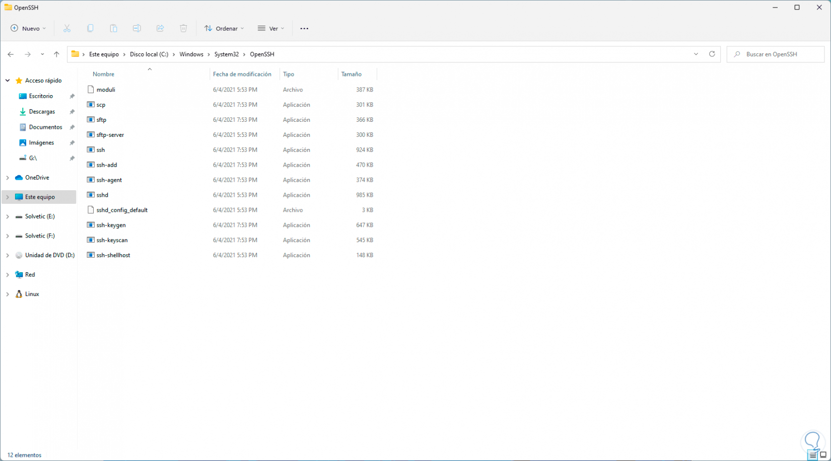The width and height of the screenshot is (831, 461).
Task: Click the 12 elementos status bar text
Action: (24, 455)
